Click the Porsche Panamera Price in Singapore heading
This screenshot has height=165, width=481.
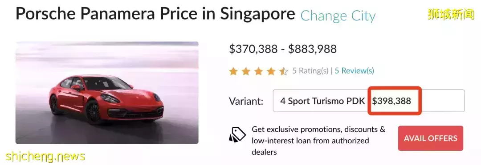[x=155, y=13]
